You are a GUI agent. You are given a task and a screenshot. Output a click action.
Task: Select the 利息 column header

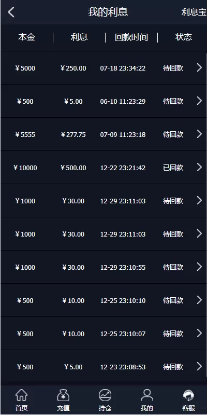coord(79,37)
